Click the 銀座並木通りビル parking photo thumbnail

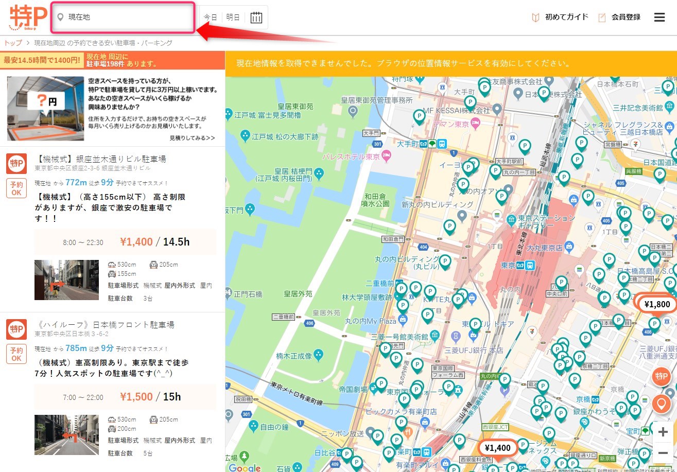(66, 280)
